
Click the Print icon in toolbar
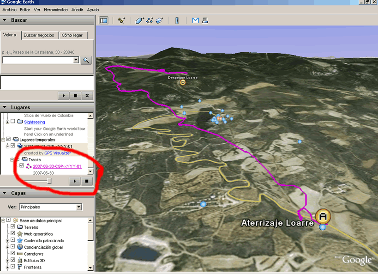(205, 20)
